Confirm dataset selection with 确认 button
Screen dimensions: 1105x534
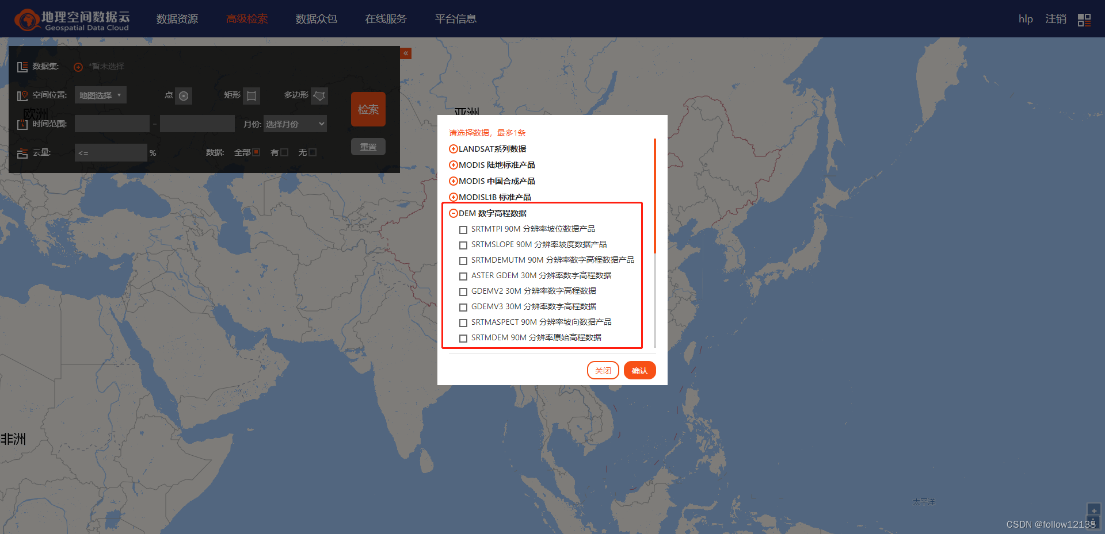coord(639,370)
